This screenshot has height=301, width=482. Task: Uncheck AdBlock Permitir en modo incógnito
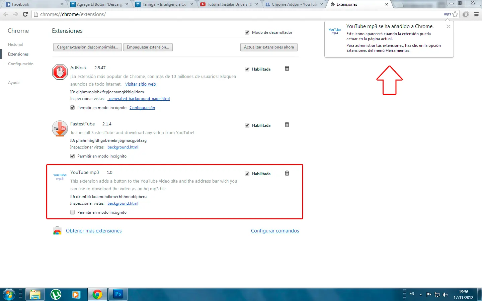[x=72, y=108]
